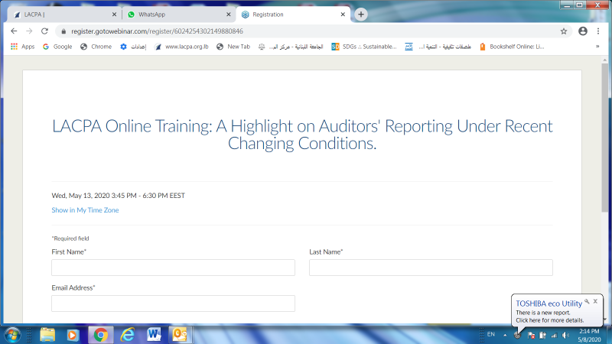Screen dimensions: 612x344
Task: Open volume speaker tray icon
Action: (565, 335)
